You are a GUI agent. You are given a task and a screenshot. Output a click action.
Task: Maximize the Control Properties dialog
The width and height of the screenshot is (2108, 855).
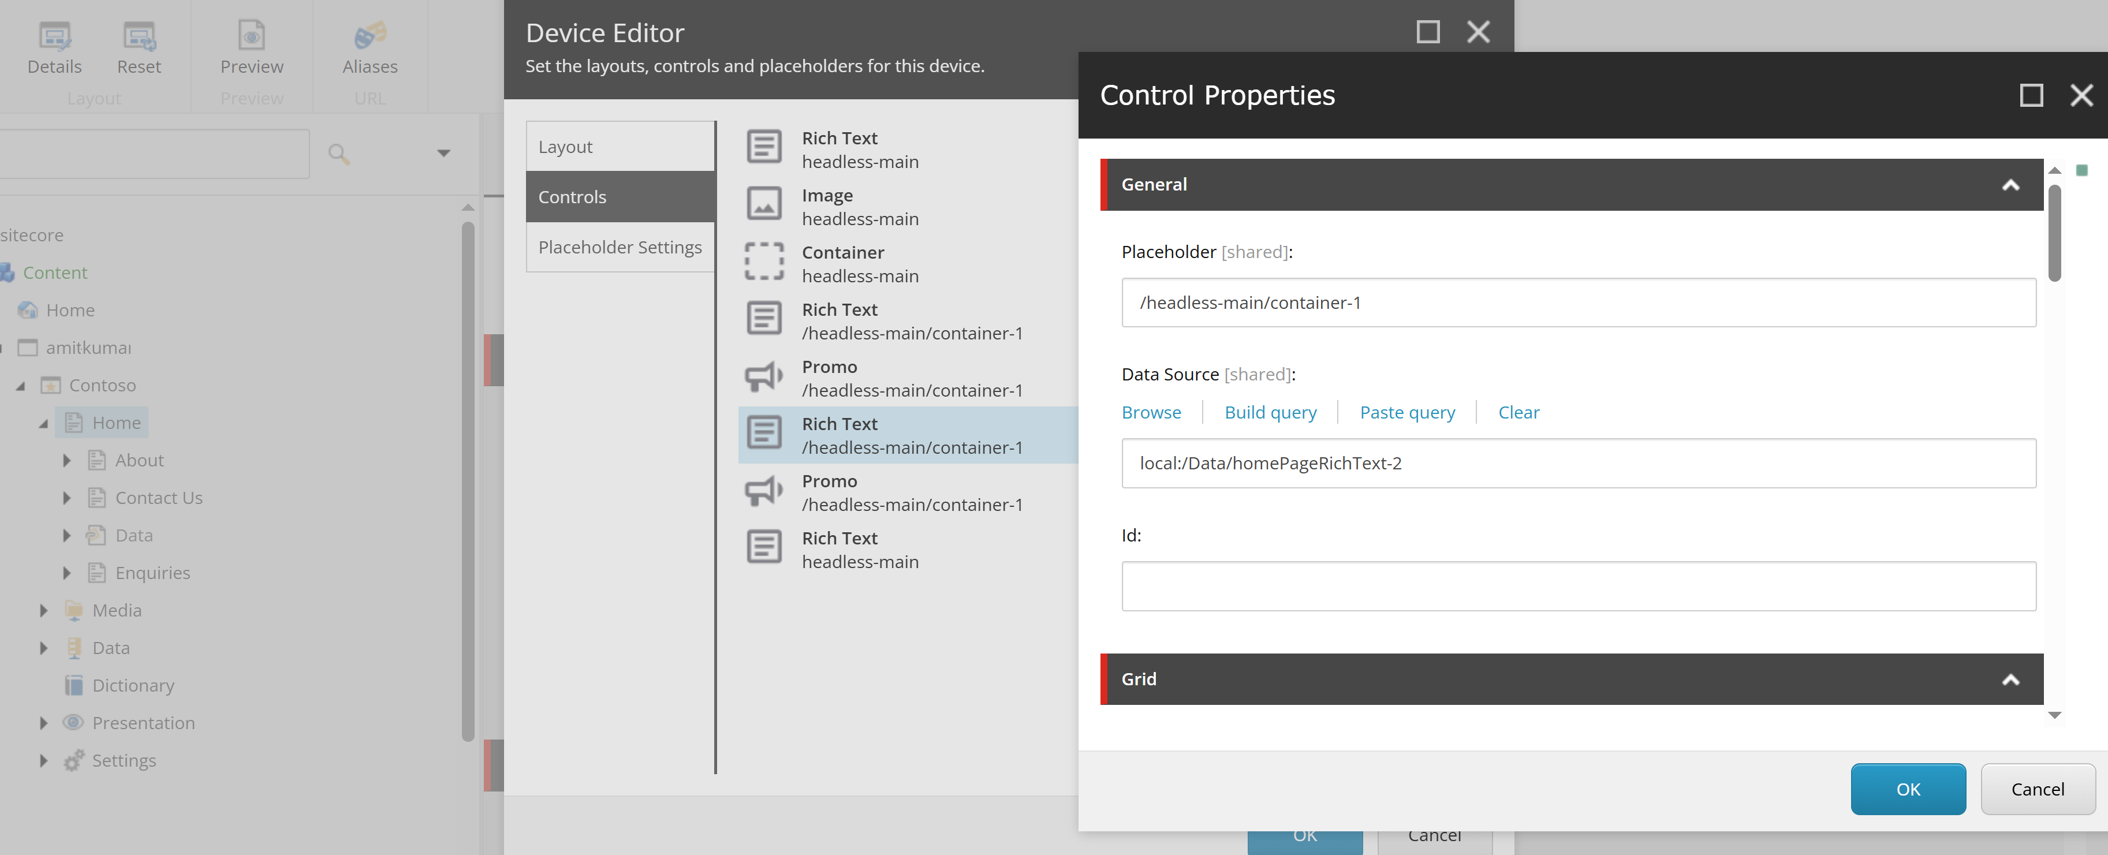pyautogui.click(x=2031, y=96)
